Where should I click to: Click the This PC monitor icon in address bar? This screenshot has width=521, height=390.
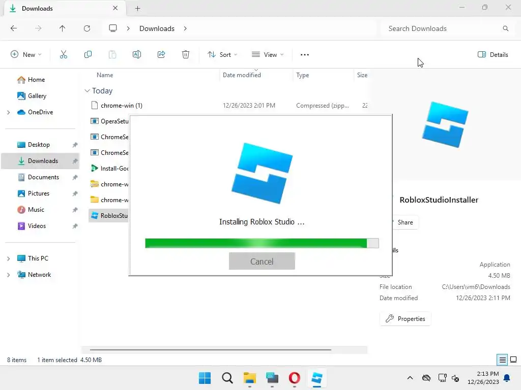tap(113, 28)
